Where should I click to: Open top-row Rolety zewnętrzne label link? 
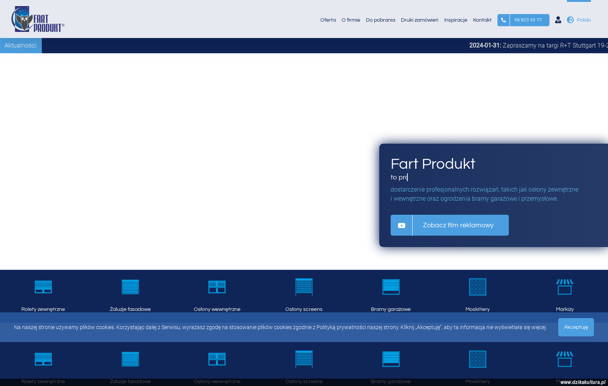coord(43,309)
